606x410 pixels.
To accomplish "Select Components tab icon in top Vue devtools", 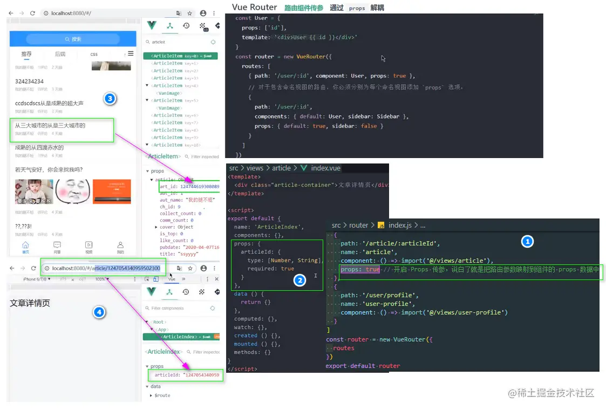I will click(169, 25).
